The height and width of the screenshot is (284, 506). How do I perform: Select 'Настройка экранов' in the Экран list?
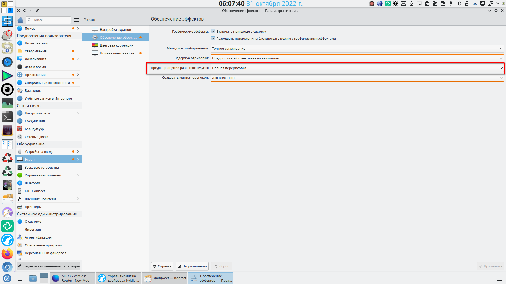pyautogui.click(x=115, y=29)
